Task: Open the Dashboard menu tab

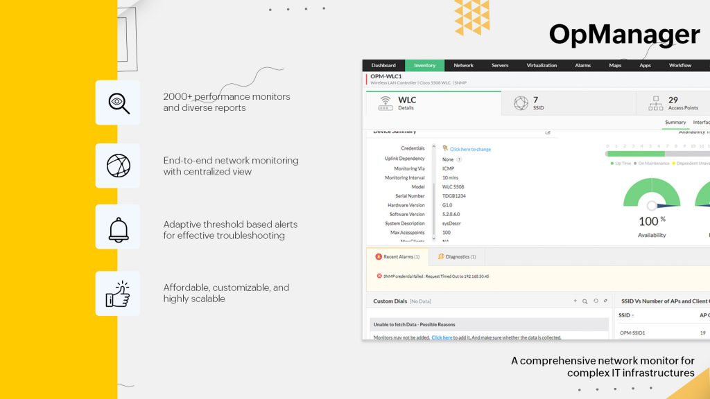Action: coord(383,66)
